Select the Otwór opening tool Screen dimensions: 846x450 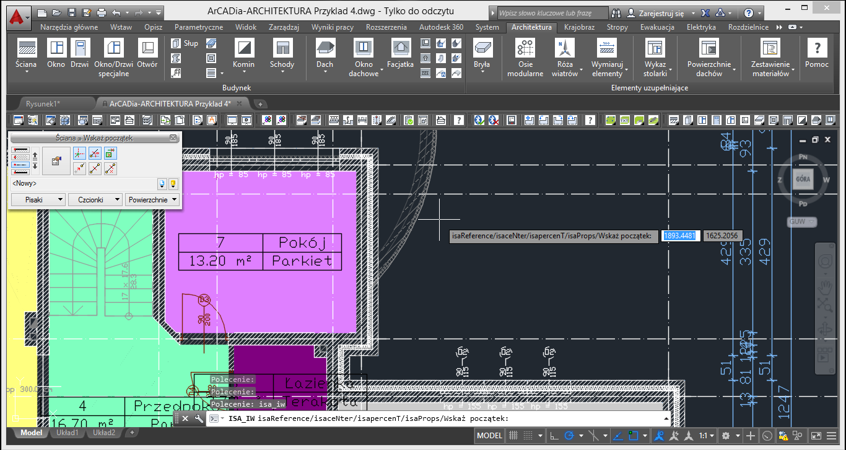coord(147,54)
